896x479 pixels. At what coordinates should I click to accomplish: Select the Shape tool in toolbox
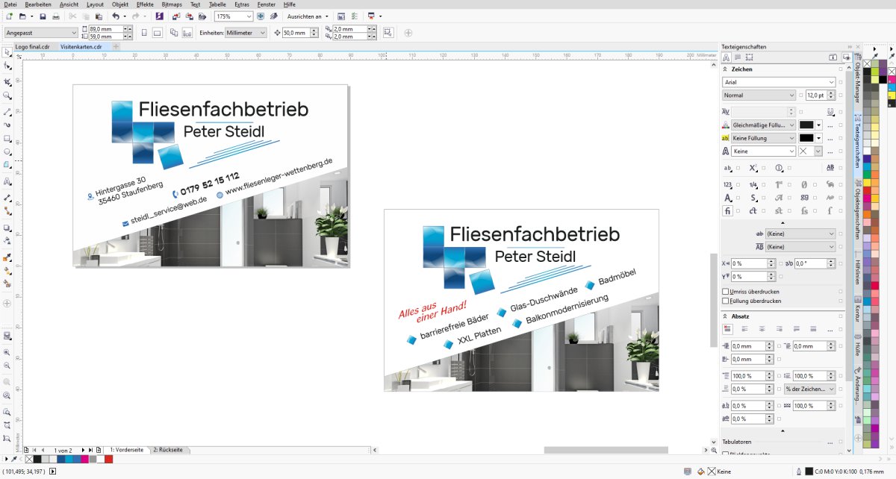click(x=7, y=66)
